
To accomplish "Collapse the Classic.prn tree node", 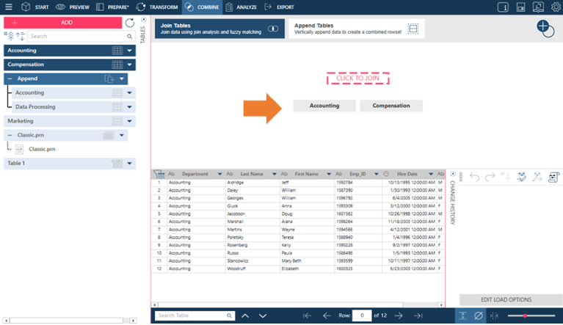I will [10, 135].
